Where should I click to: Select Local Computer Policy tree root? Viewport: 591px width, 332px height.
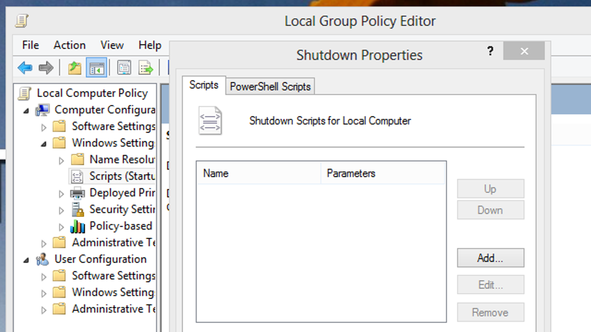pyautogui.click(x=92, y=93)
